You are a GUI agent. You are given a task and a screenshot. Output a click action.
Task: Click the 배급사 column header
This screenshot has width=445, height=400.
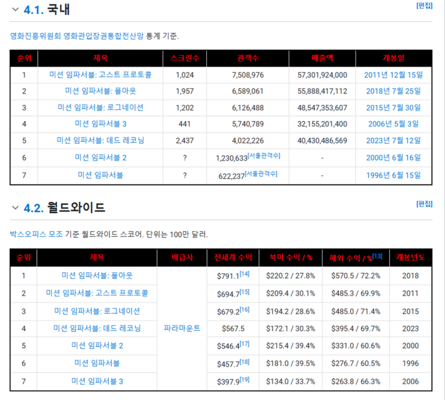182,257
